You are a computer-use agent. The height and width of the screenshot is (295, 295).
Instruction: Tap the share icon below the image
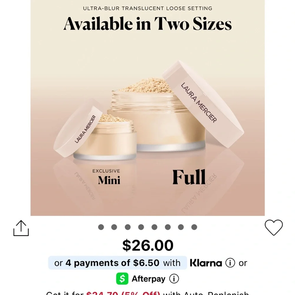click(x=21, y=228)
